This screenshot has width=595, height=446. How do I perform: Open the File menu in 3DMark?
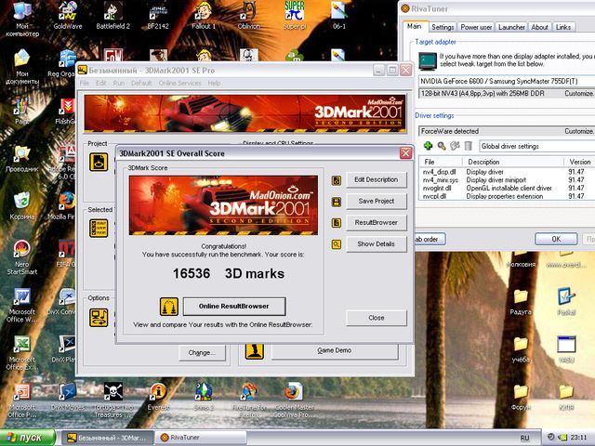[85, 83]
